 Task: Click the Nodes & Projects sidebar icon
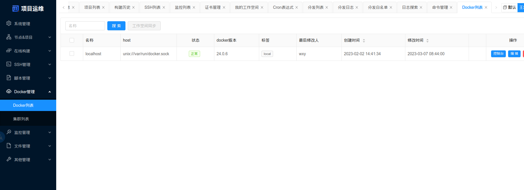point(9,37)
